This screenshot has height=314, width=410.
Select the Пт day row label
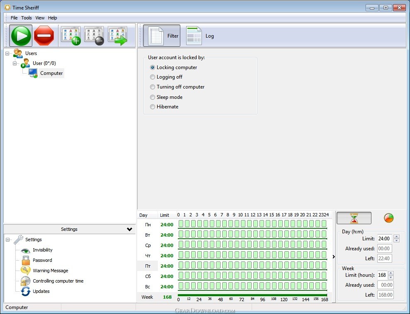148,266
